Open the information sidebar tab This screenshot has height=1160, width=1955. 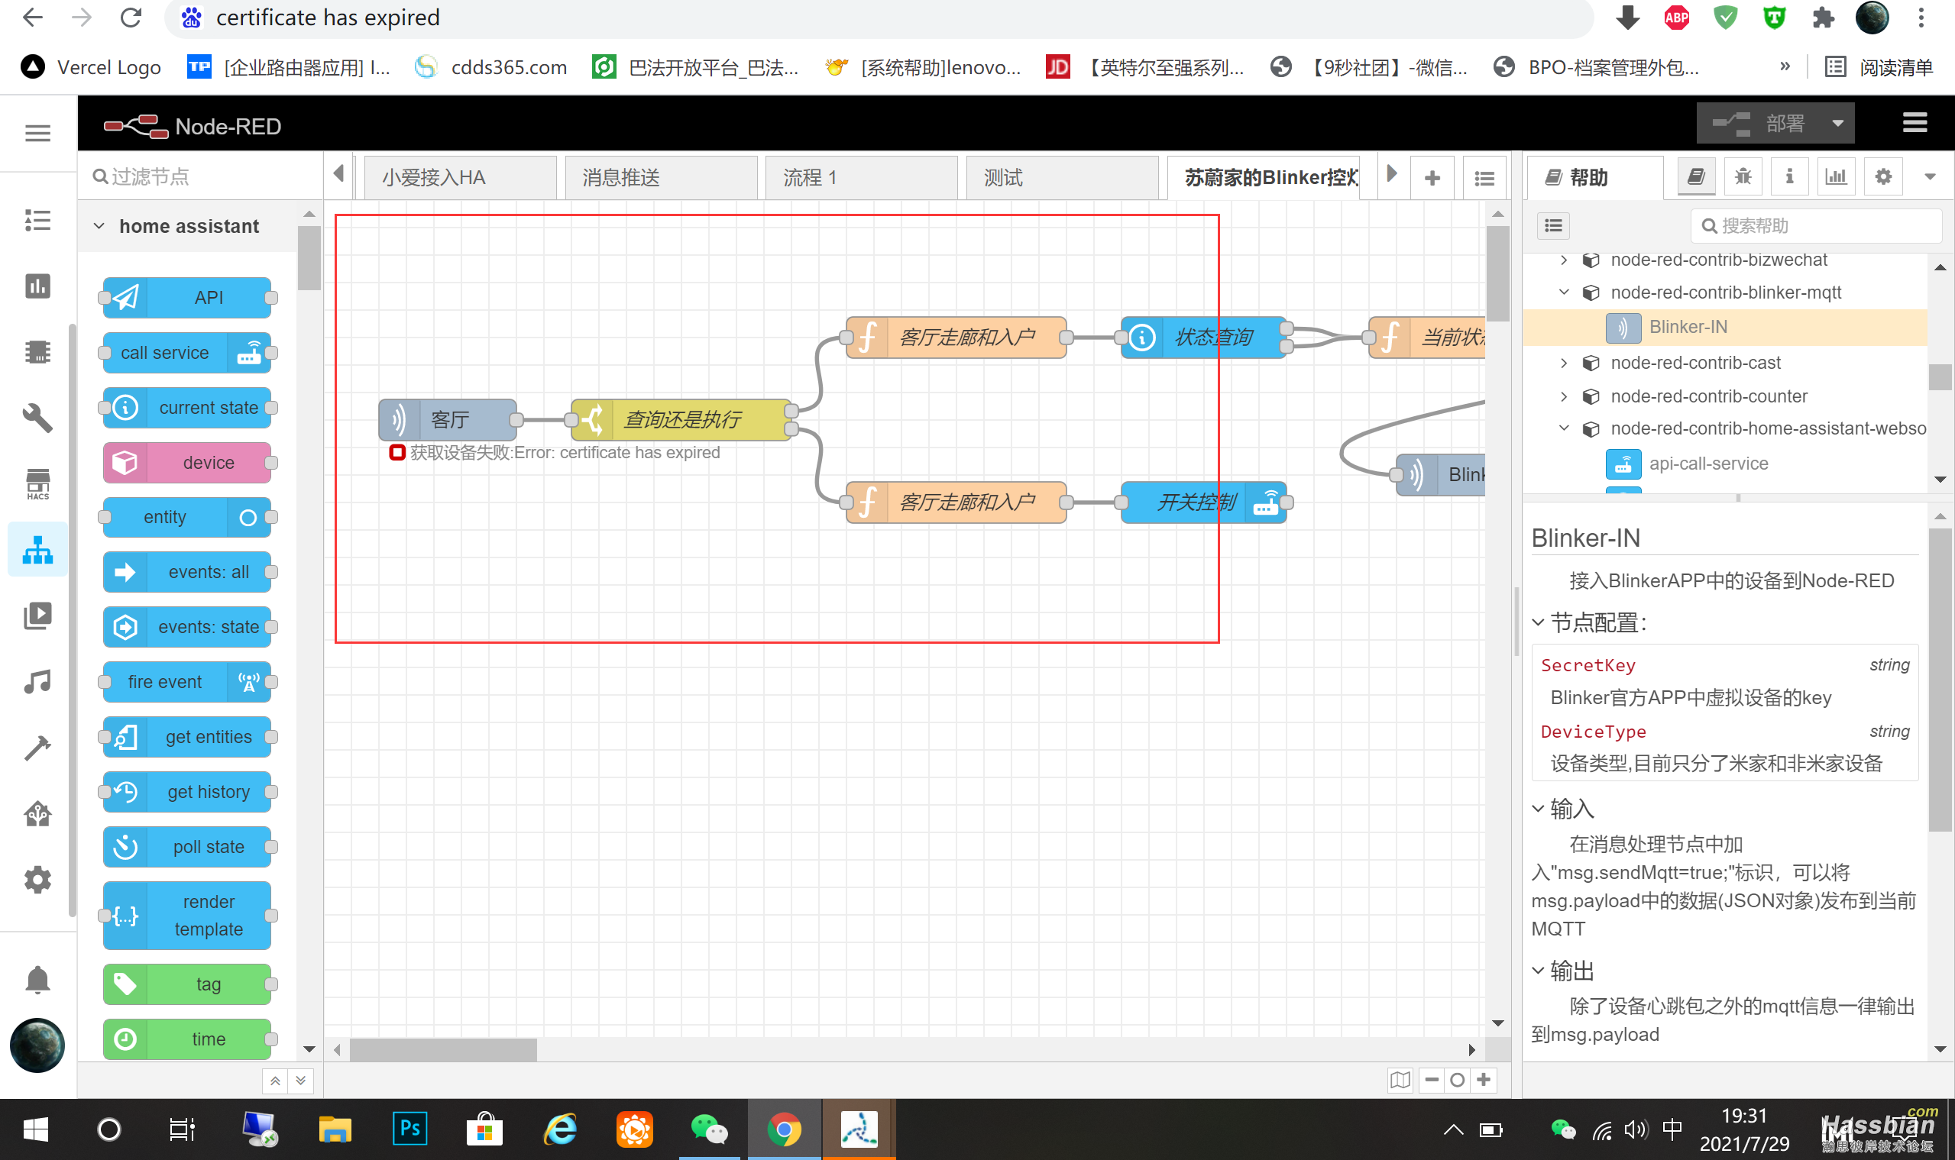click(1789, 176)
